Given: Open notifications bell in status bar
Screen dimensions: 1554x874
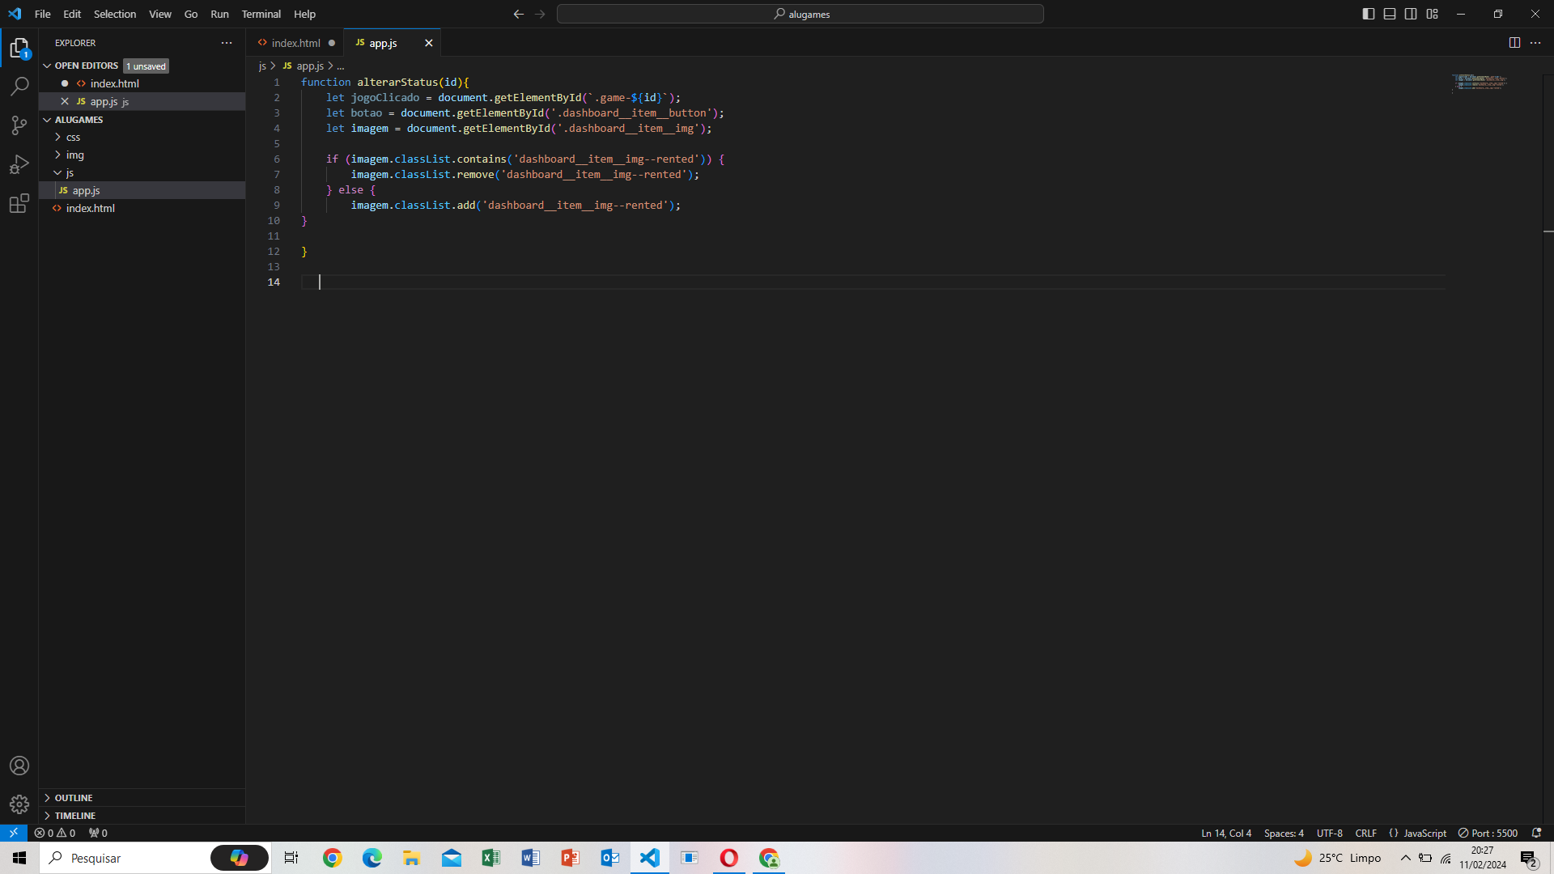Looking at the screenshot, I should click(1536, 833).
